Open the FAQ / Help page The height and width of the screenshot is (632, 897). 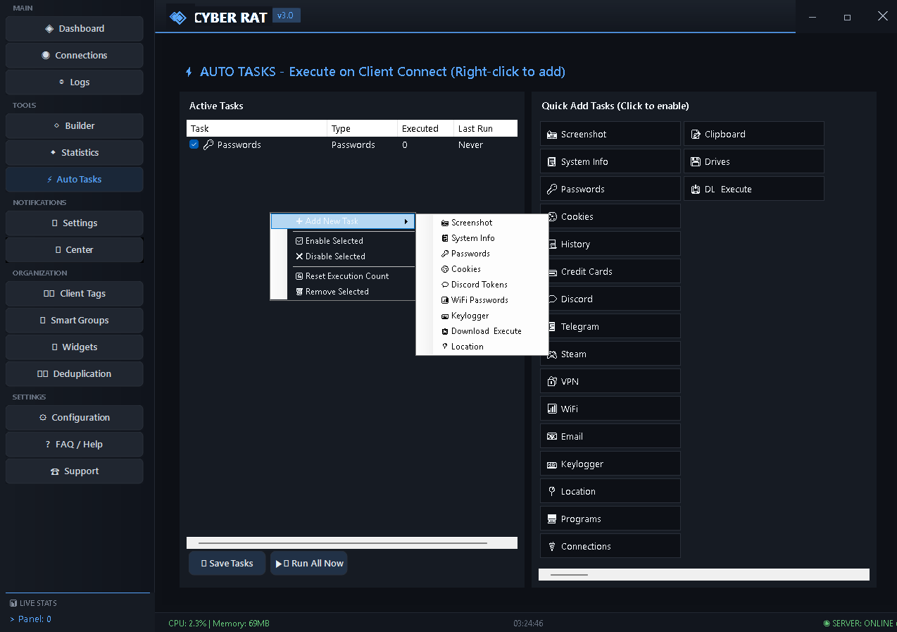click(75, 445)
